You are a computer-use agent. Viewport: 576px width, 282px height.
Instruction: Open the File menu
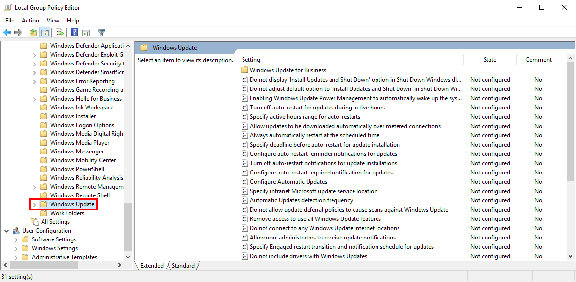(x=10, y=21)
